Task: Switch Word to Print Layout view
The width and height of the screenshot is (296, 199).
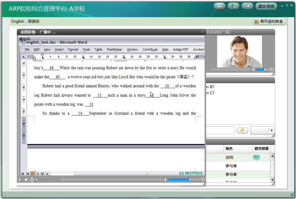Action: coord(33,174)
